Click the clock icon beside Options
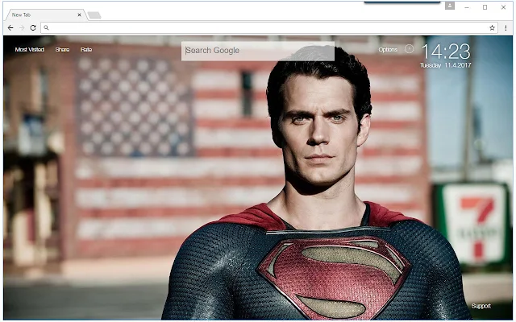The height and width of the screenshot is (322, 516). (x=409, y=49)
